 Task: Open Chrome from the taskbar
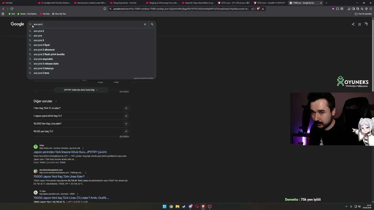(x=171, y=206)
